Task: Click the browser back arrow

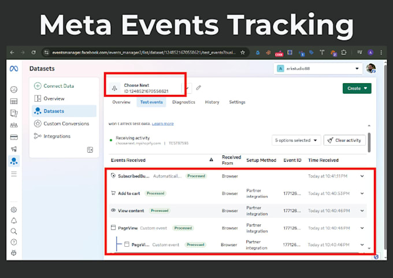Action: (12, 53)
